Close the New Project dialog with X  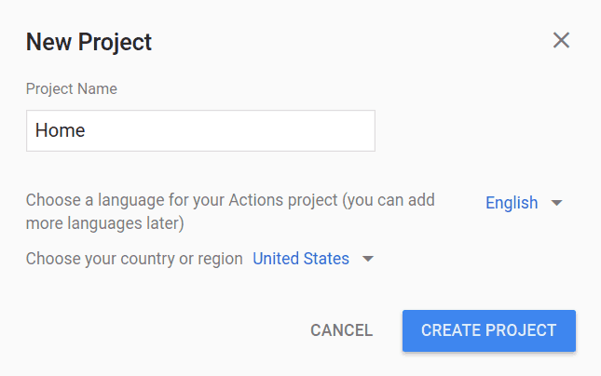tap(561, 40)
